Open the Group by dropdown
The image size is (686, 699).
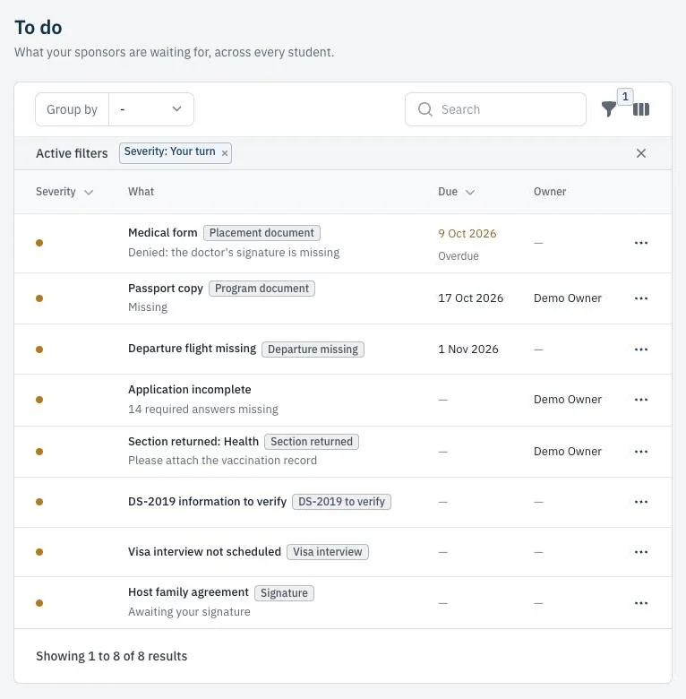[x=151, y=109]
